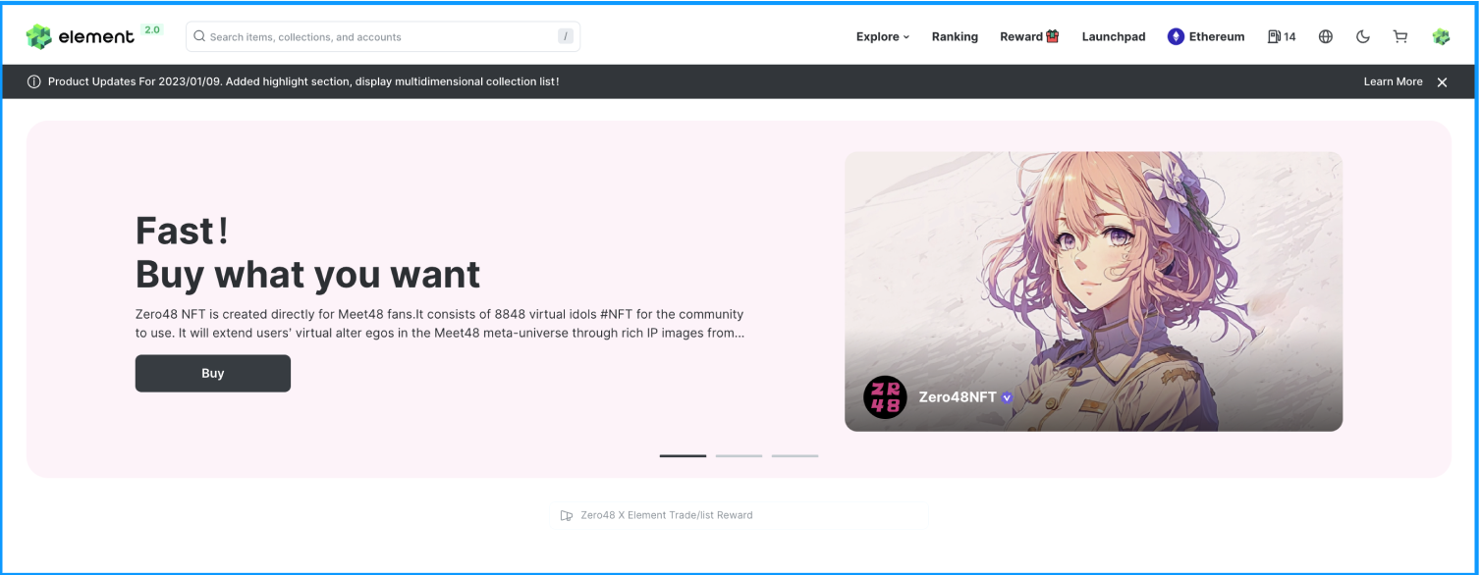Click Learn More in the update banner
Viewport: 1481px width, 575px height.
pyautogui.click(x=1393, y=81)
